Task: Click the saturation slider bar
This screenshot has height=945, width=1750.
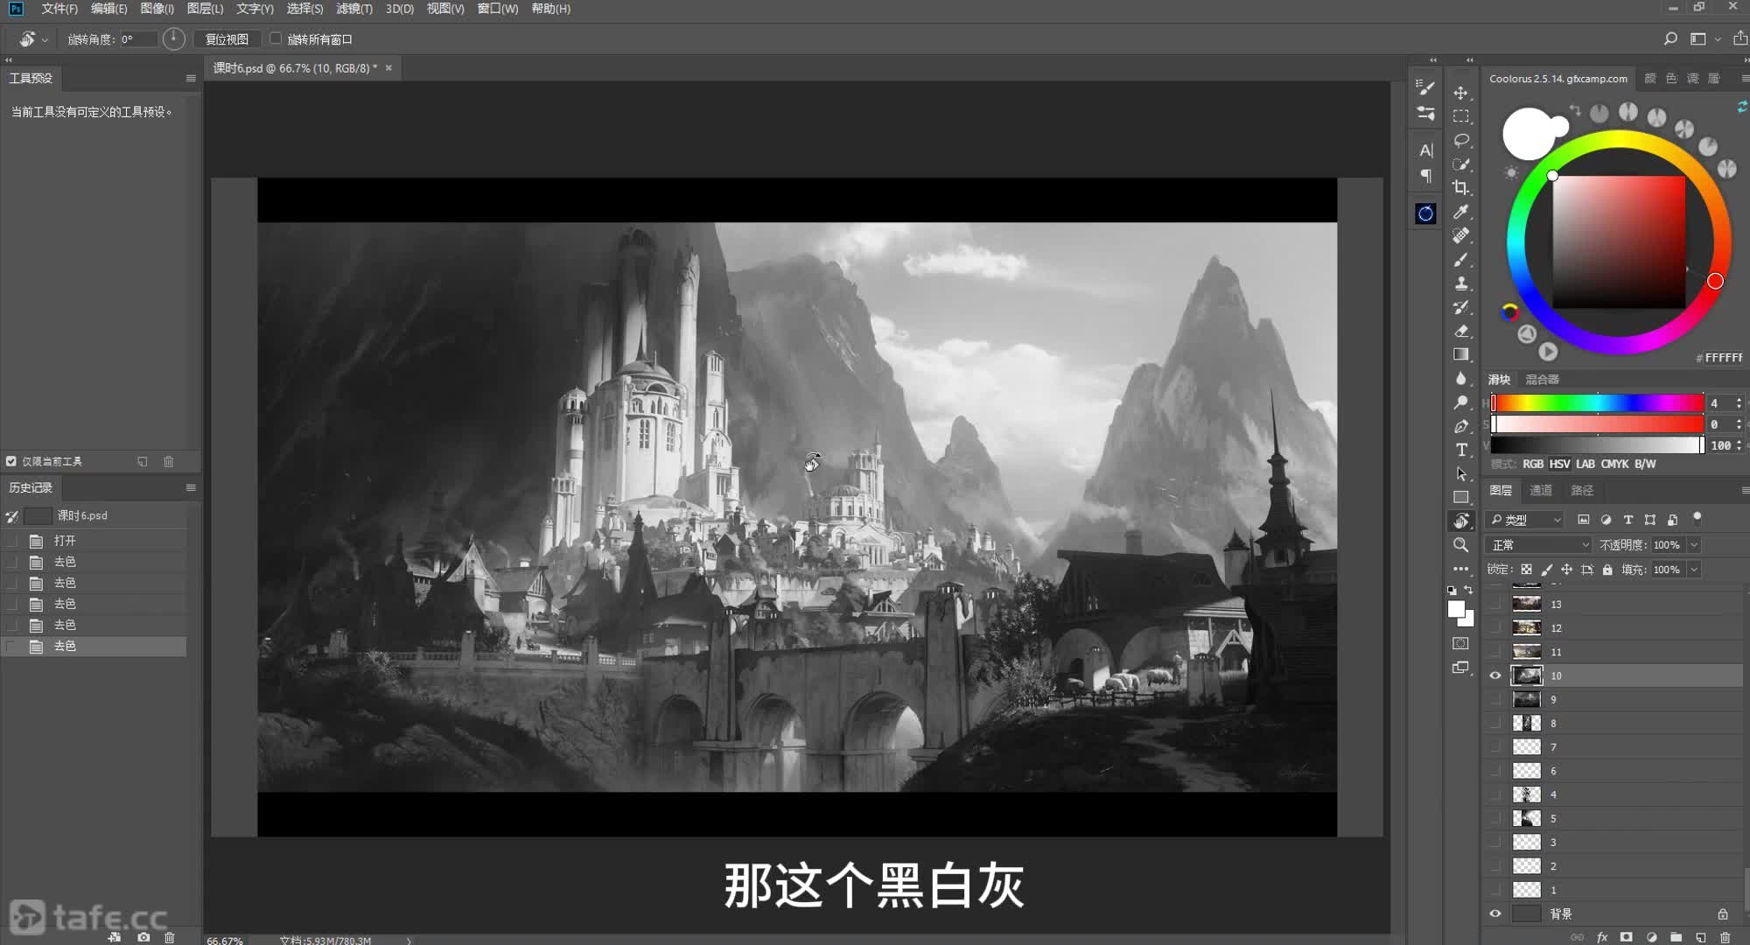Action: point(1598,424)
